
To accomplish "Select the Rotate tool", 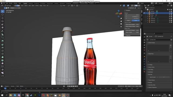I will pos(2,21).
